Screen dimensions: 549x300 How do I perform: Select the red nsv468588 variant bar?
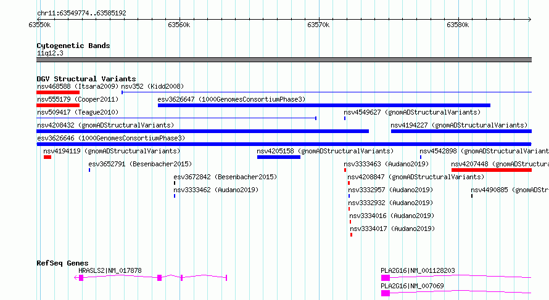pyautogui.click(x=58, y=92)
